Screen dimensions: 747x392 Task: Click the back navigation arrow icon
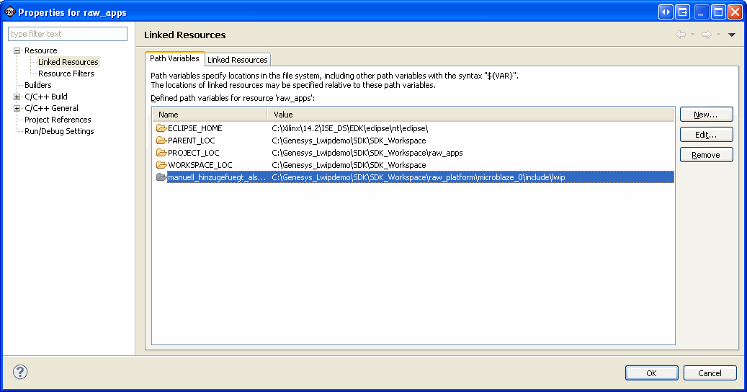click(x=681, y=35)
